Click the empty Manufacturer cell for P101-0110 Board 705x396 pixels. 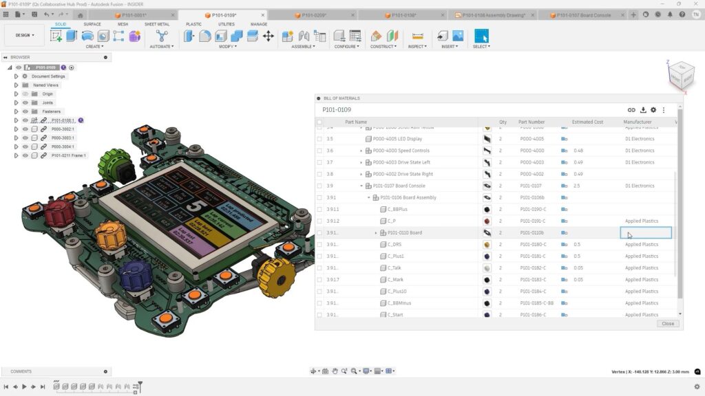645,233
